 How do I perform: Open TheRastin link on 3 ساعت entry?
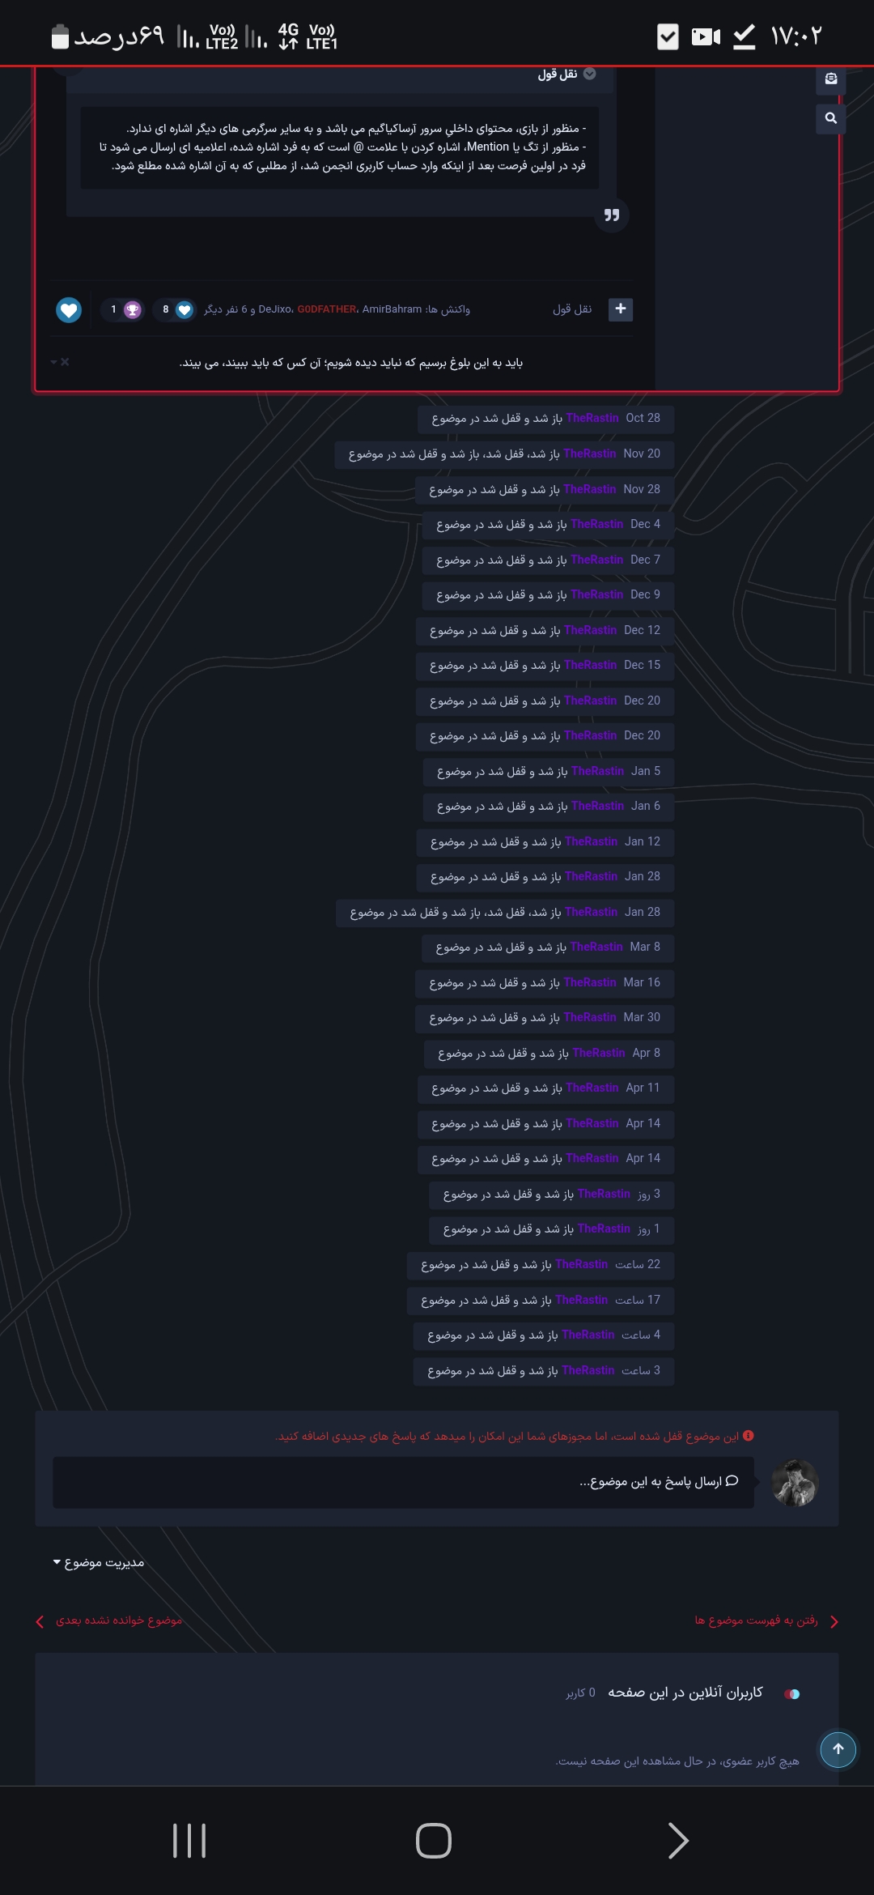click(x=588, y=1370)
